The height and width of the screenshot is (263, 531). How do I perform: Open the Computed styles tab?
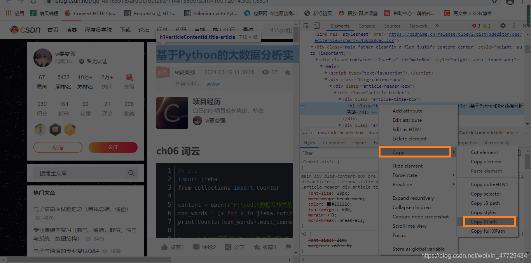coord(334,143)
